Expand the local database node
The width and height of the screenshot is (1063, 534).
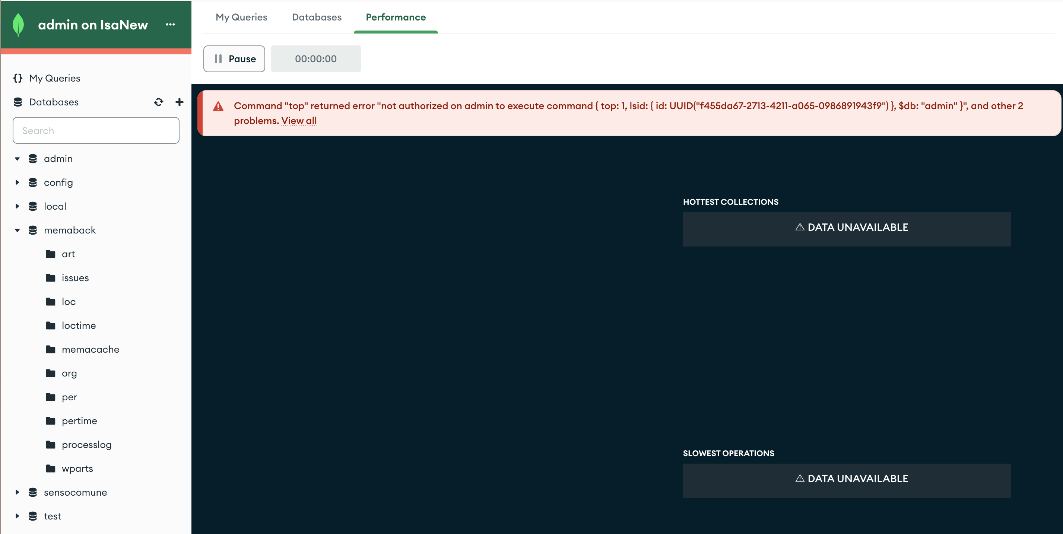pyautogui.click(x=18, y=206)
